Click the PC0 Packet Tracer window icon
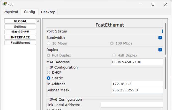The image size is (172, 110). coord(4,4)
